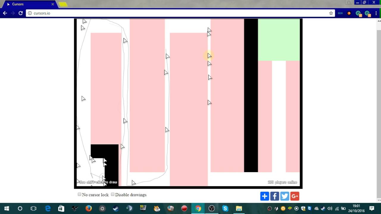Viewport: 381px width, 214px height.
Task: Open a new tab with the yellow tab button
Action: pos(63,4)
